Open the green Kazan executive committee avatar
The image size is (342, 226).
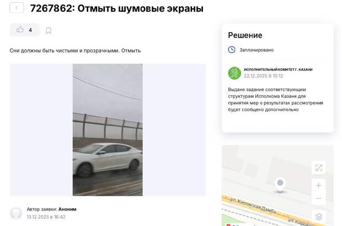[x=234, y=73]
